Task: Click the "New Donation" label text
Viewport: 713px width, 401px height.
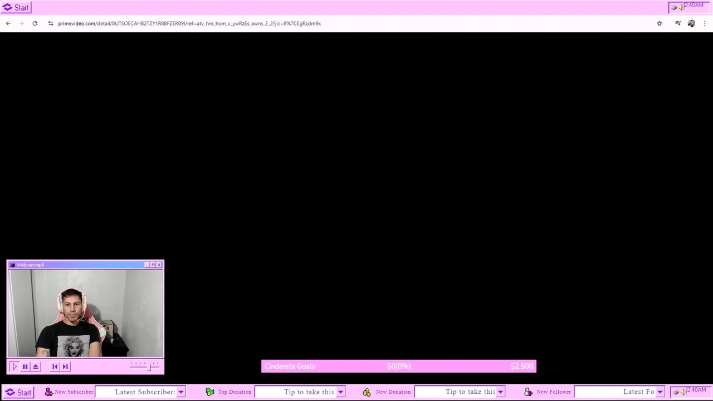Action: (393, 392)
